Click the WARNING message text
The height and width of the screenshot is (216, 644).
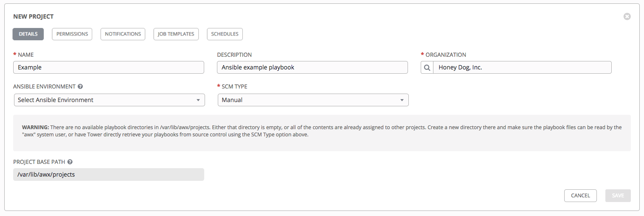322,131
